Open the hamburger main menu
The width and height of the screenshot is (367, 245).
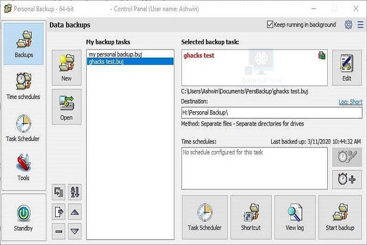(x=360, y=24)
